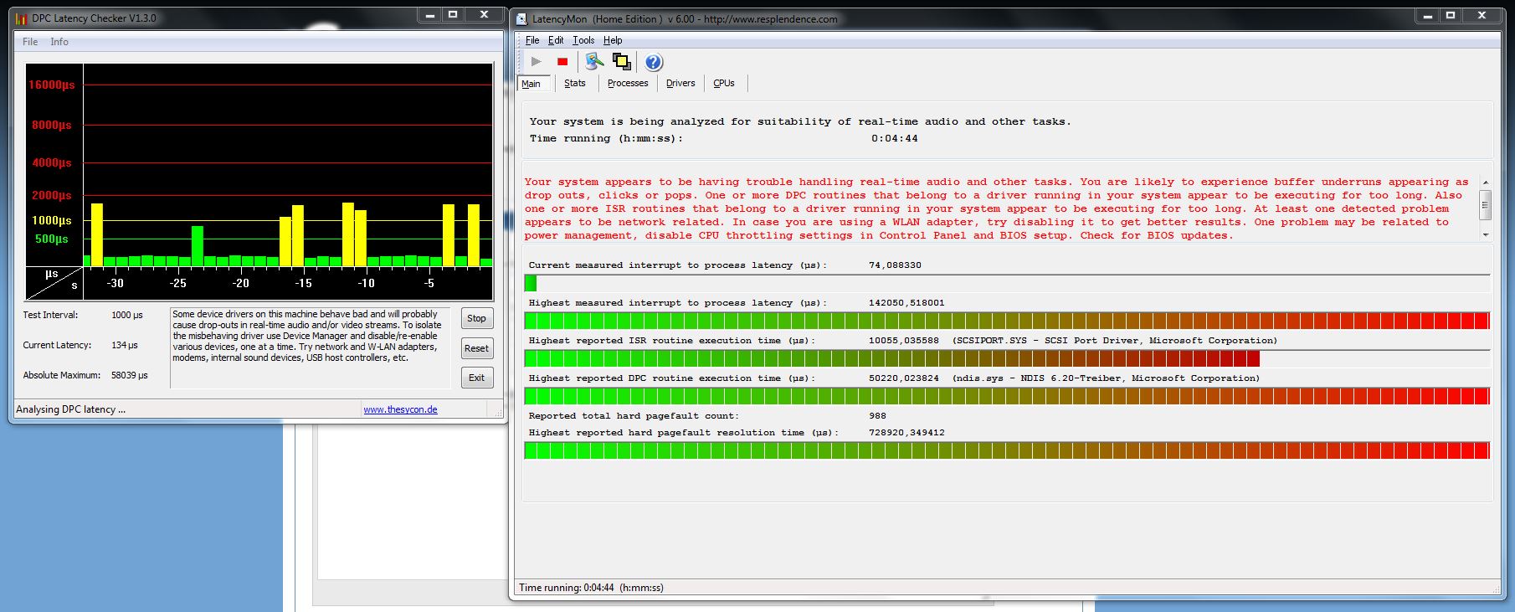Click the Analysing DPC latency status text
Image resolution: width=1515 pixels, height=612 pixels.
[70, 409]
